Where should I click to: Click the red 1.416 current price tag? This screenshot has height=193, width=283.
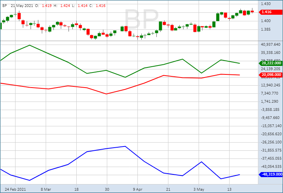coord(270,12)
